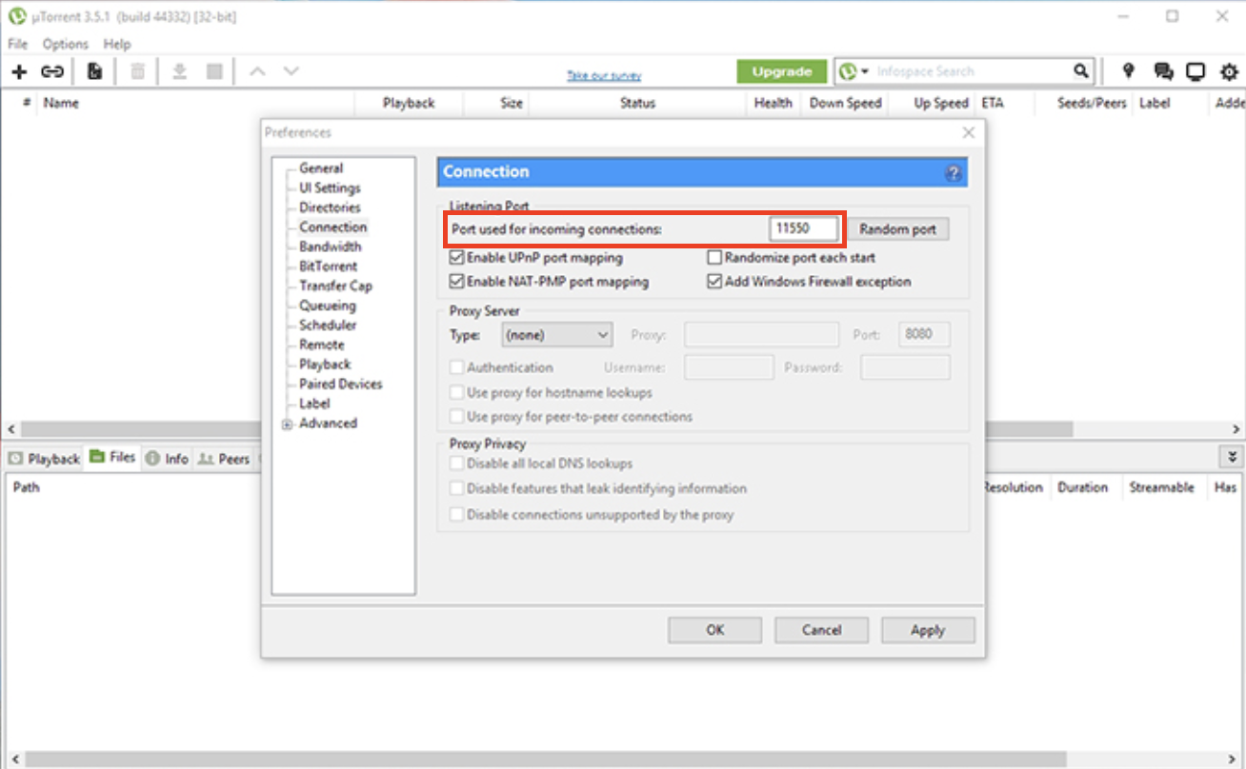Click the Authentication checkbox

[456, 367]
